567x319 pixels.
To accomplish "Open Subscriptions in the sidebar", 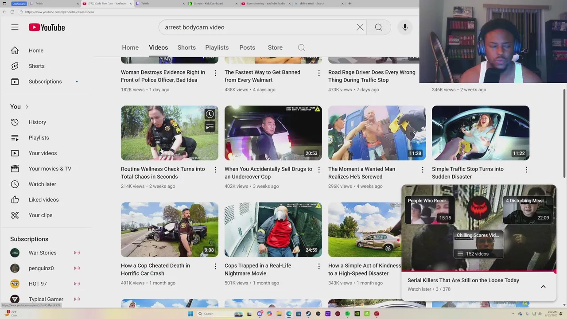I will point(46,82).
